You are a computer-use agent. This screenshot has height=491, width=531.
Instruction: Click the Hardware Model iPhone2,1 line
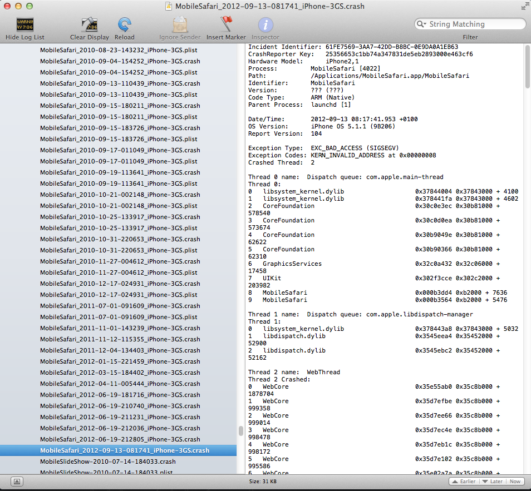tap(303, 62)
